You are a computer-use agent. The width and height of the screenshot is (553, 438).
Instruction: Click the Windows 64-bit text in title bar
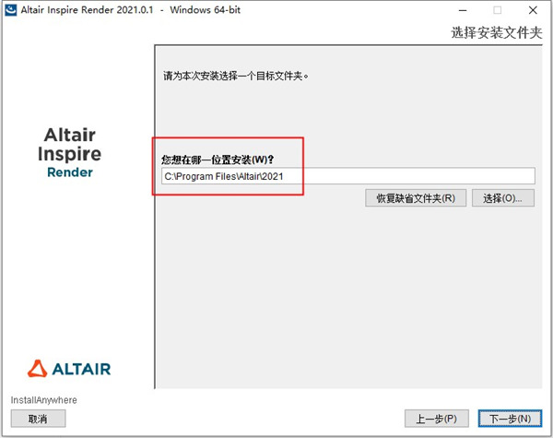pyautogui.click(x=226, y=10)
